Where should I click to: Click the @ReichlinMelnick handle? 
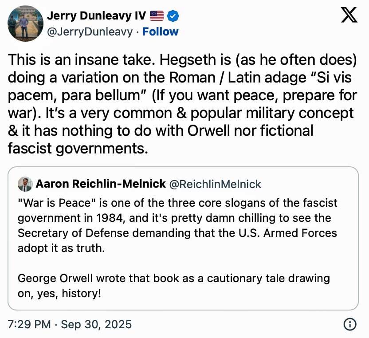tap(216, 184)
